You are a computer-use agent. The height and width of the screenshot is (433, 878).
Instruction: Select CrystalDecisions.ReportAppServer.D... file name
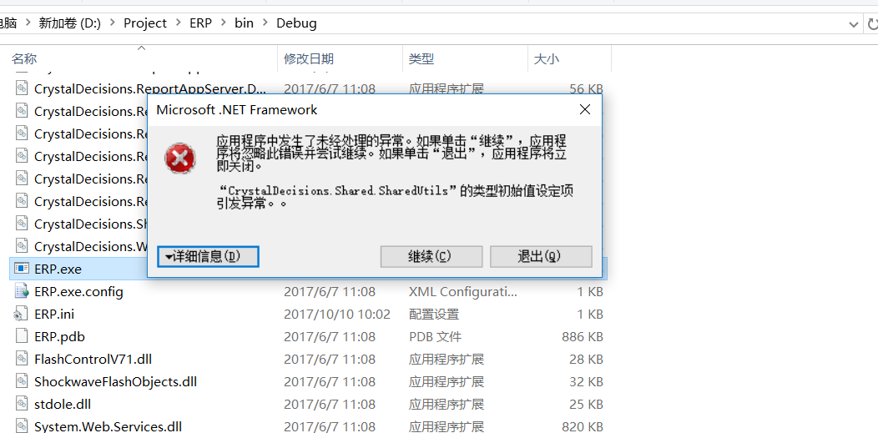[150, 88]
